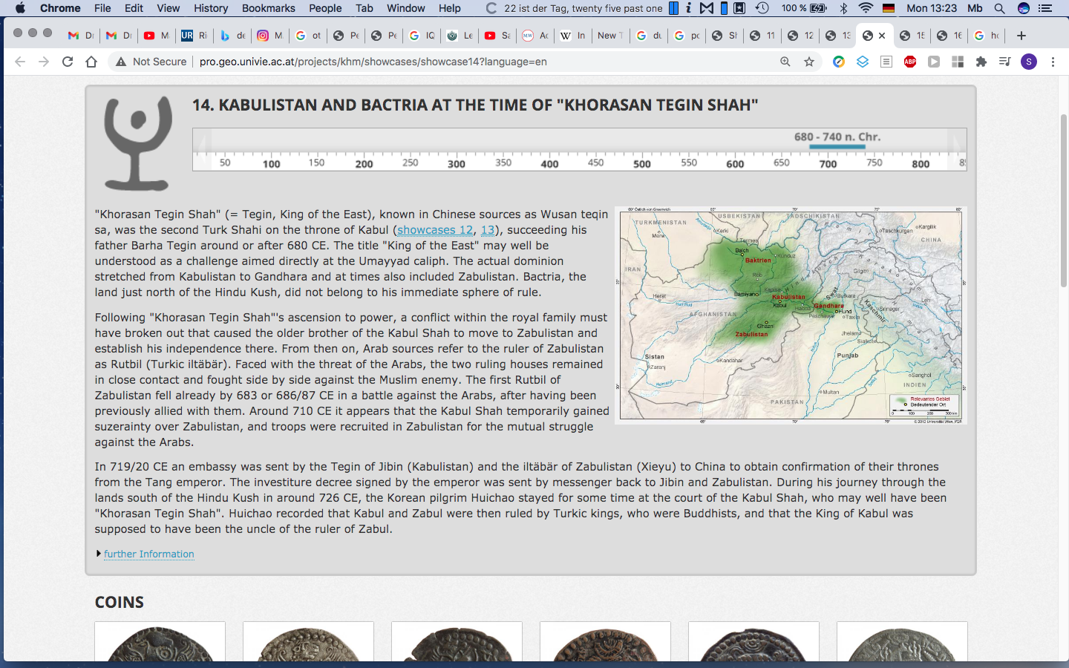Click the colorful circle extension icon
The image size is (1069, 668).
point(839,62)
